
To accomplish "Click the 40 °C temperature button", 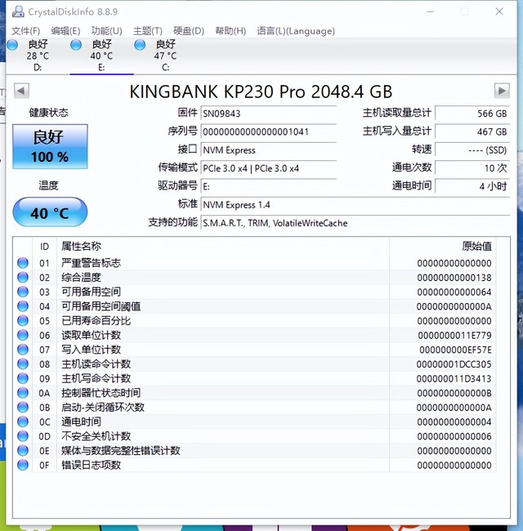I will pyautogui.click(x=50, y=212).
